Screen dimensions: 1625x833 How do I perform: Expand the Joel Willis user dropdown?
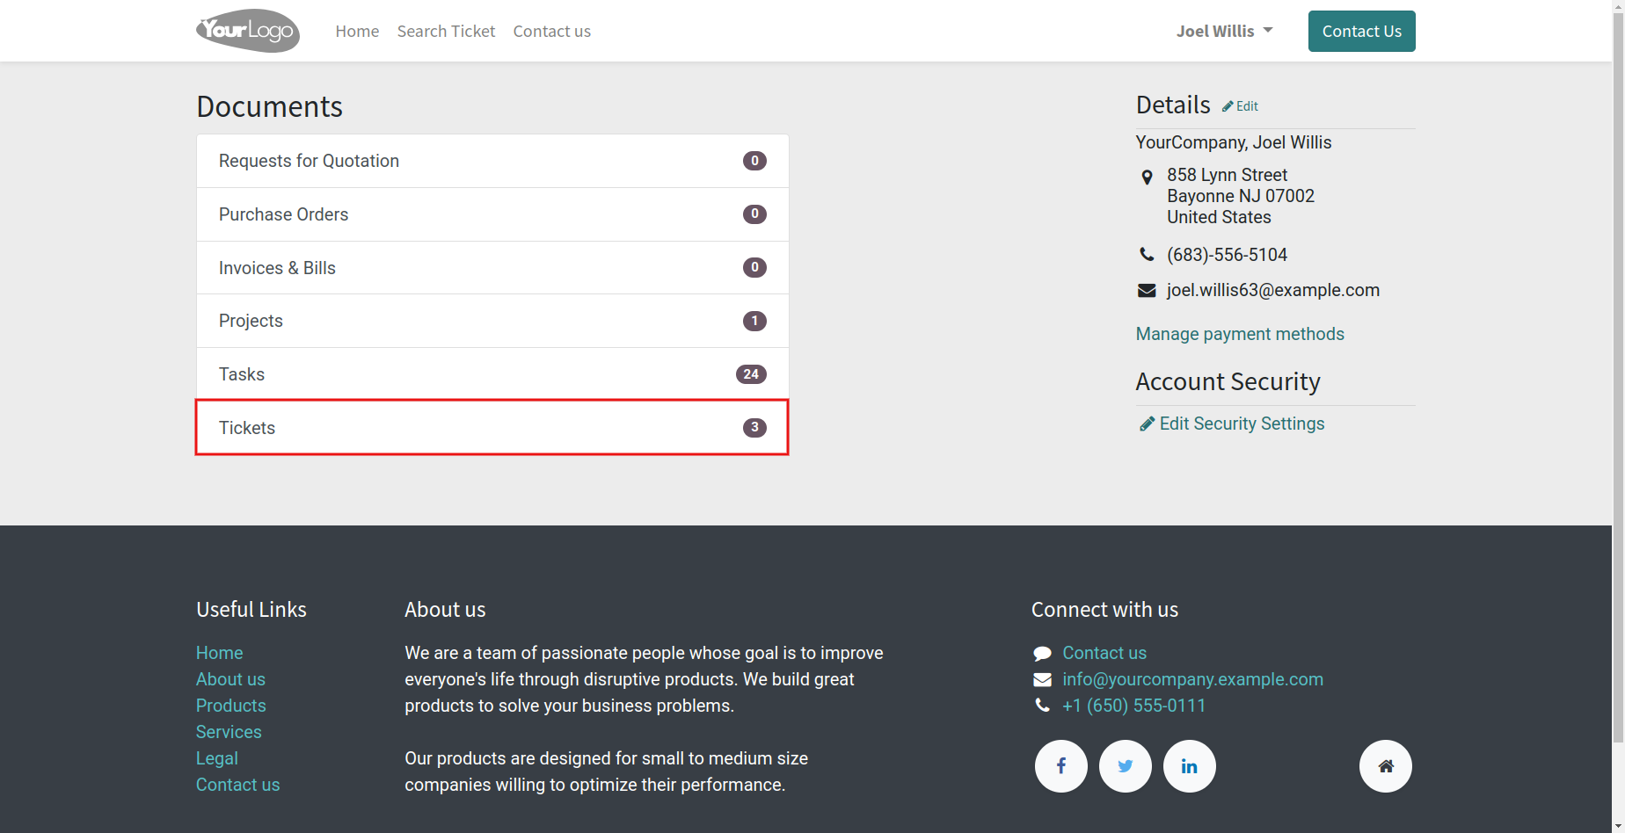pos(1224,32)
